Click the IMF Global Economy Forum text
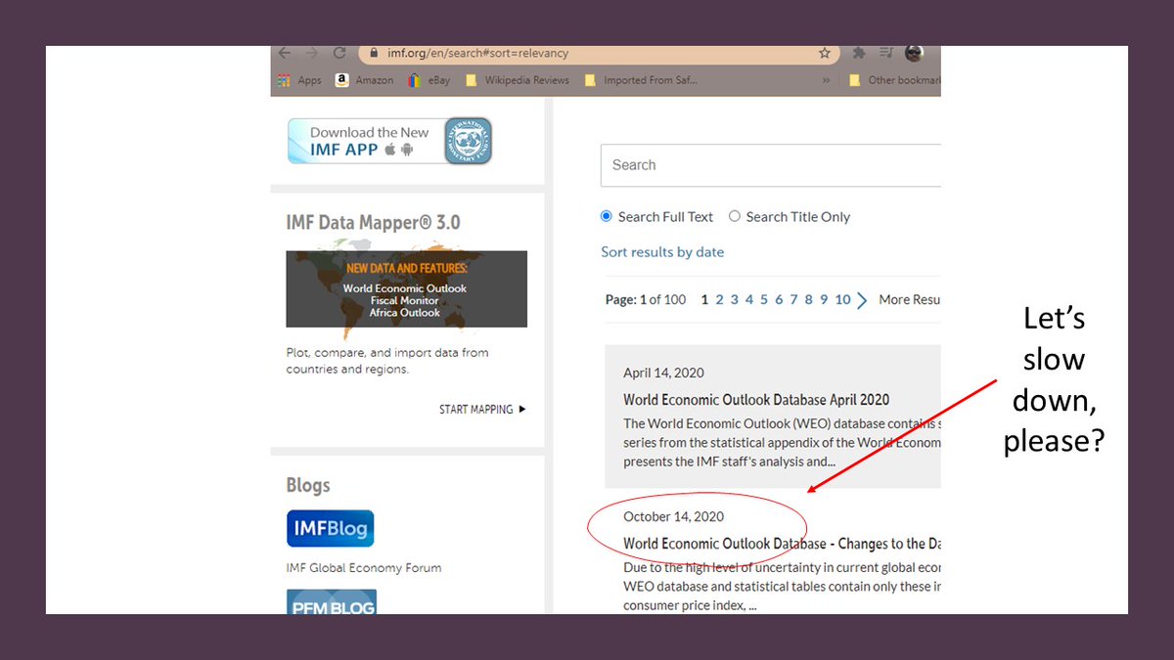Viewport: 1174px width, 660px height. [364, 567]
